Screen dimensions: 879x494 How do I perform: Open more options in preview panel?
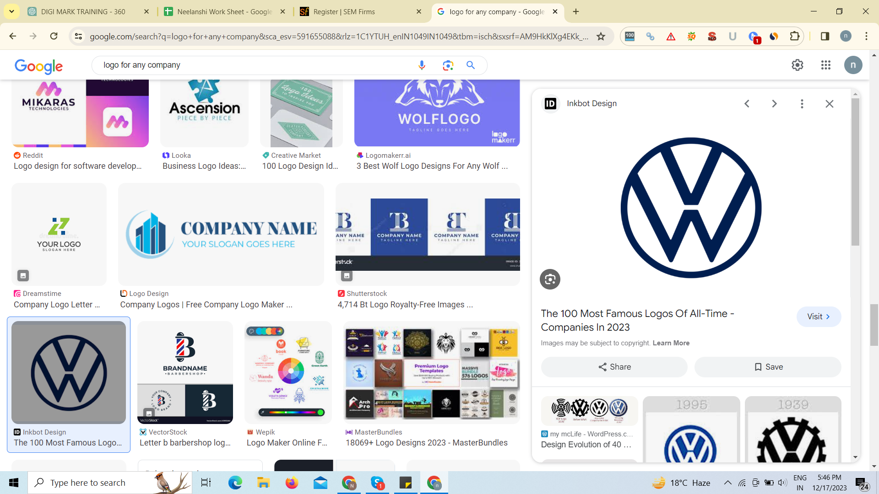coord(802,104)
